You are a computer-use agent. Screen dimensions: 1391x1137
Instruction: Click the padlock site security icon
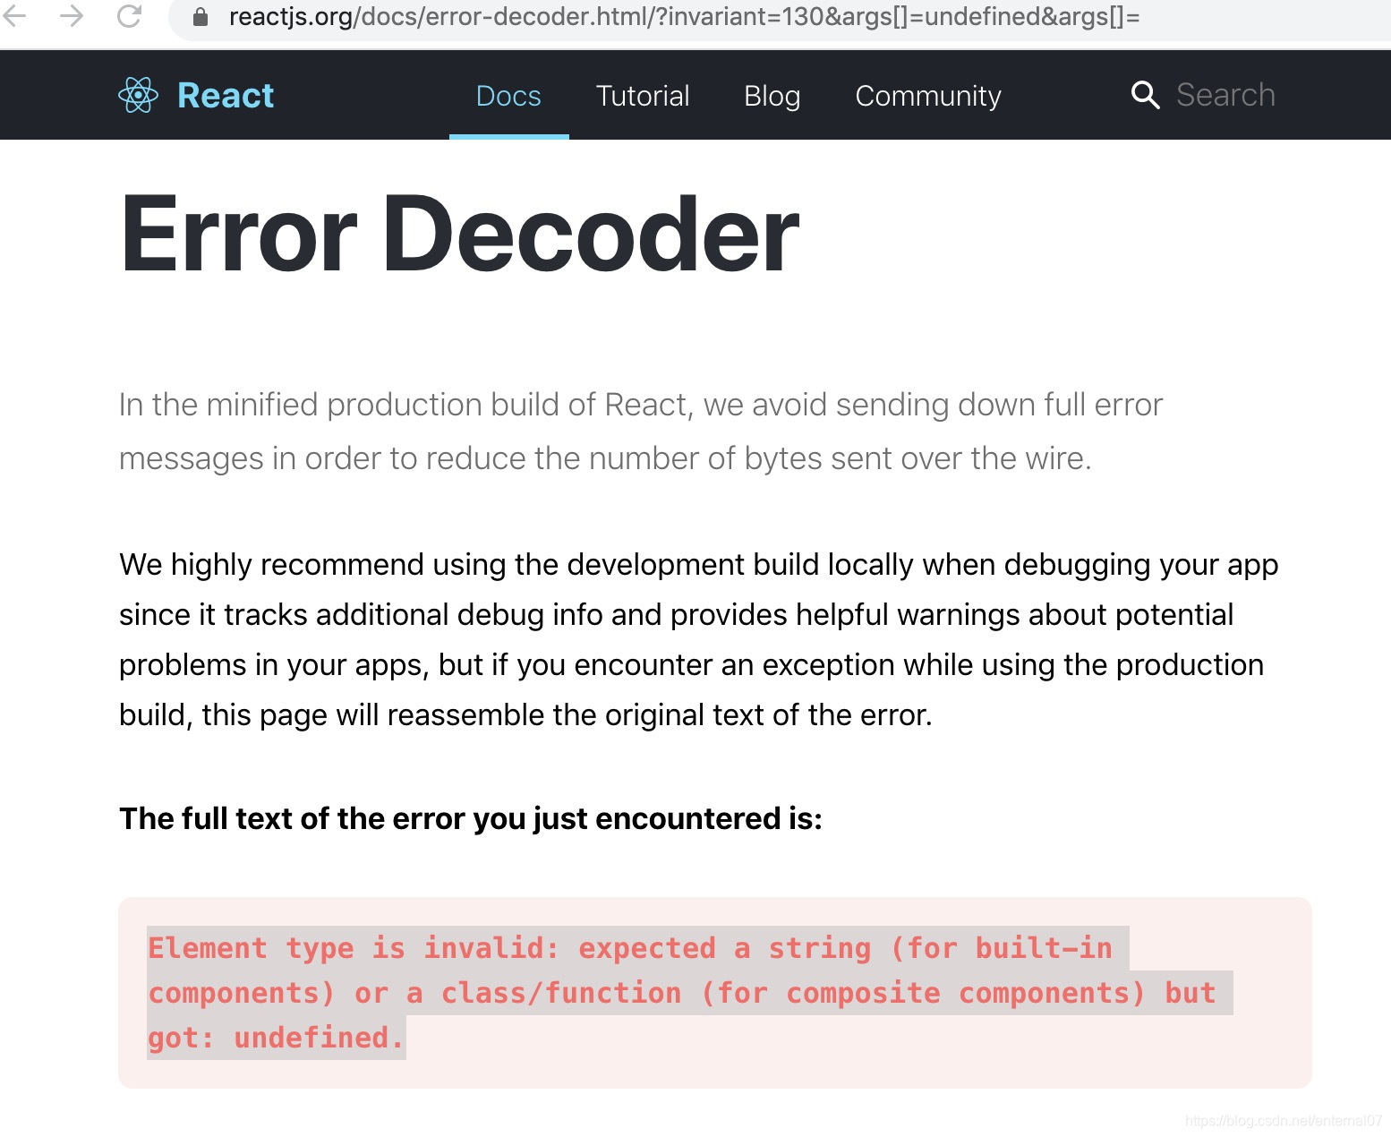(201, 17)
